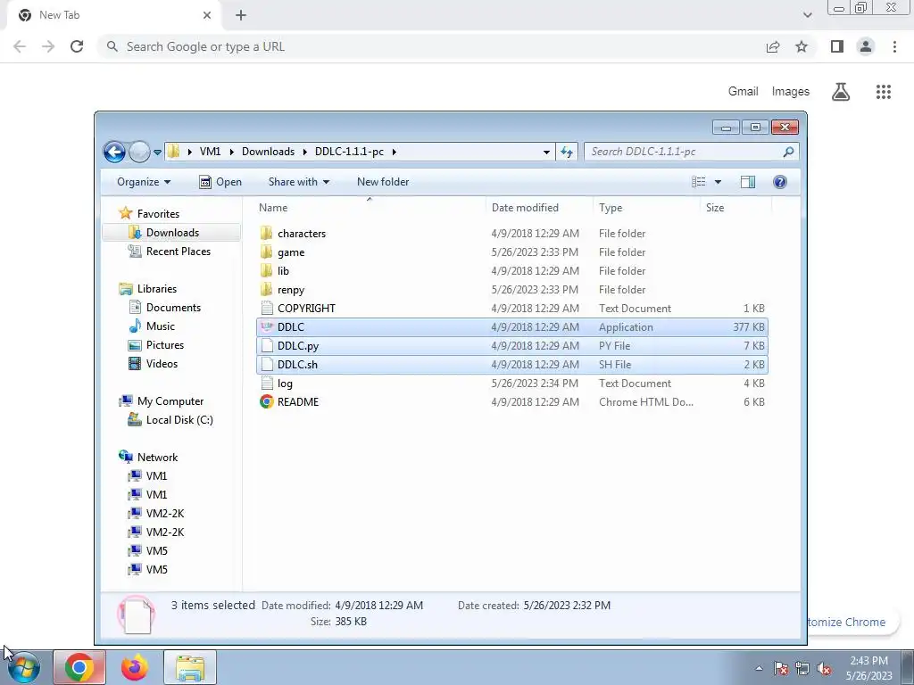Open the Images link
Viewport: 914px width, 685px height.
pos(791,92)
